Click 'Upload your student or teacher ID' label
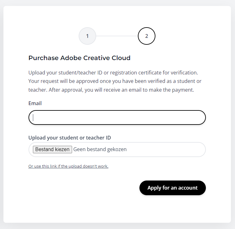235x229 pixels. (x=70, y=138)
